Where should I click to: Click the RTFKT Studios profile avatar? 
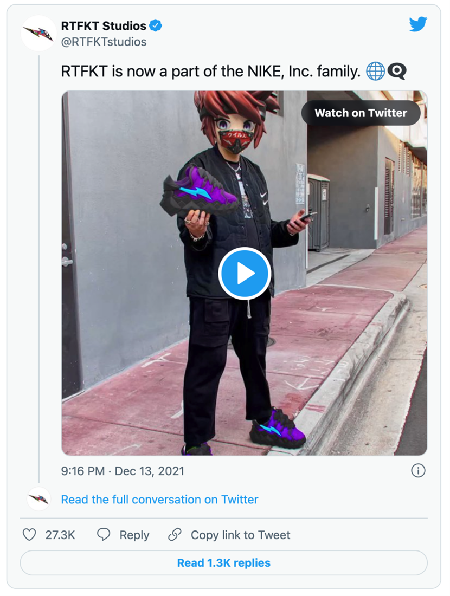(38, 33)
